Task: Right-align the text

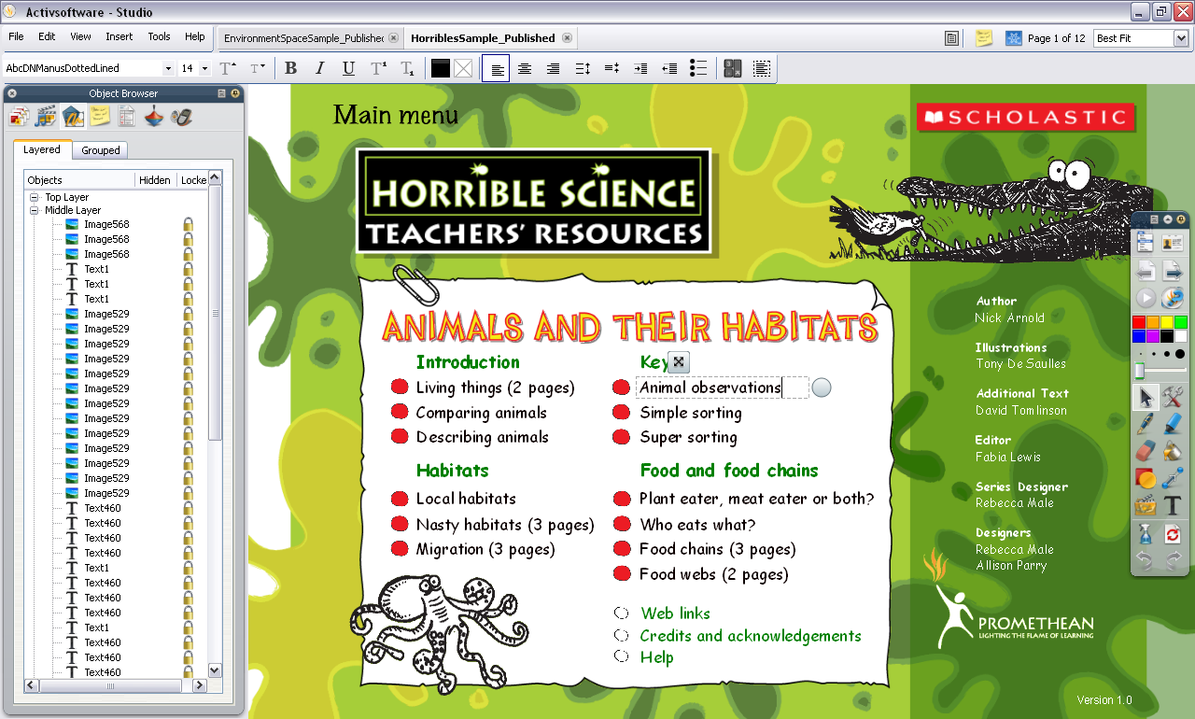Action: (x=554, y=68)
